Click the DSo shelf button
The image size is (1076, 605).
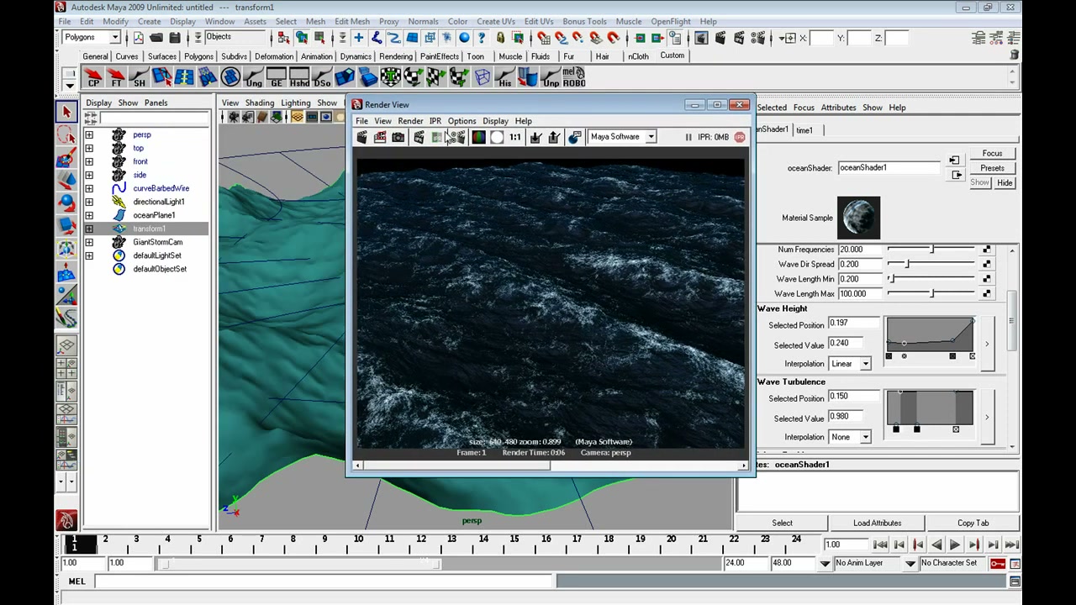pyautogui.click(x=321, y=78)
